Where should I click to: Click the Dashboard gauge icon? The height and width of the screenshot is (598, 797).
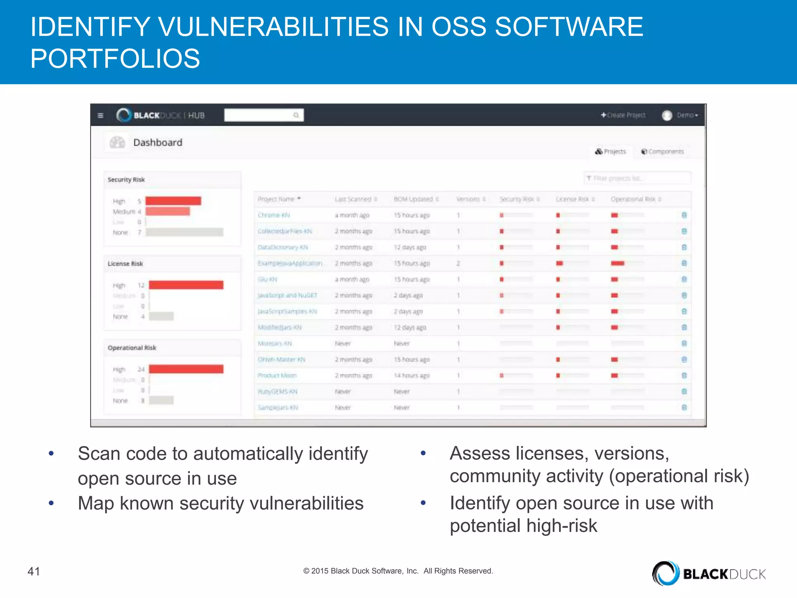coord(117,142)
